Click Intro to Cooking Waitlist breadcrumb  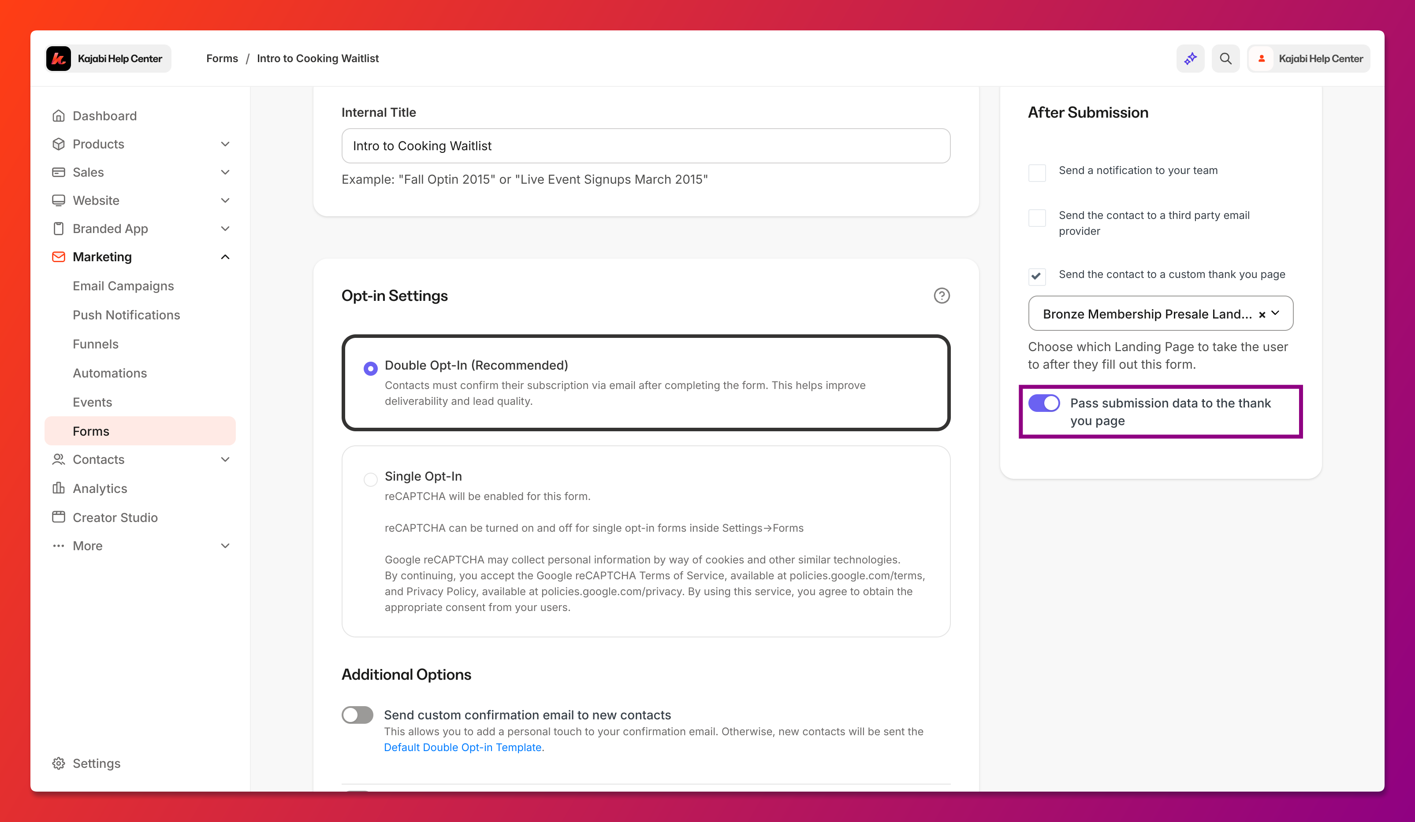coord(318,58)
